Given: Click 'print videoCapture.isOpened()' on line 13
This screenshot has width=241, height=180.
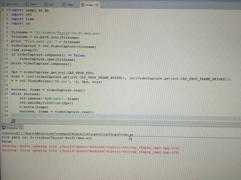Looking at the screenshot, I should tap(41, 64).
